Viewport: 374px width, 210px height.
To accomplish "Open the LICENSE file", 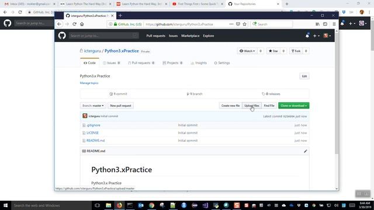I will (x=92, y=133).
